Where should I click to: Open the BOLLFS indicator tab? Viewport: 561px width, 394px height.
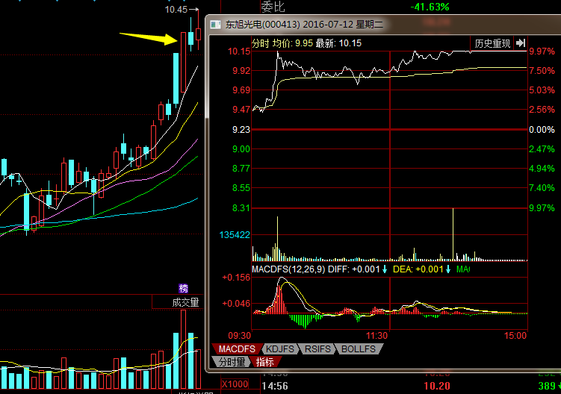(359, 348)
